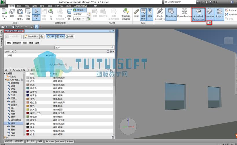Open the Animator tool in ribbon

[210, 13]
